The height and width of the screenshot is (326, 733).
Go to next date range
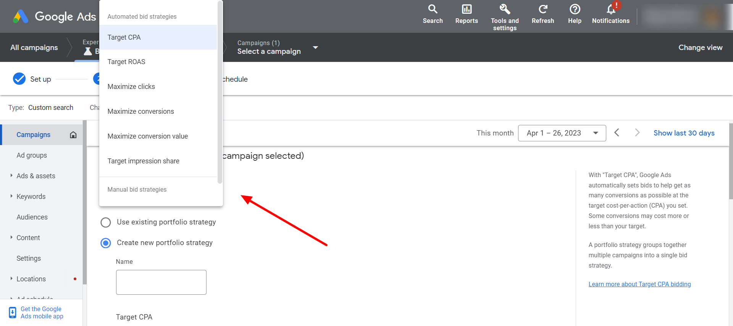coord(637,132)
